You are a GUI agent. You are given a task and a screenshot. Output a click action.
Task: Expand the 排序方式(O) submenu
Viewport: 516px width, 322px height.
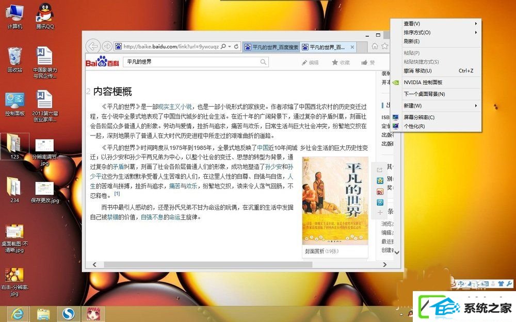[436, 32]
